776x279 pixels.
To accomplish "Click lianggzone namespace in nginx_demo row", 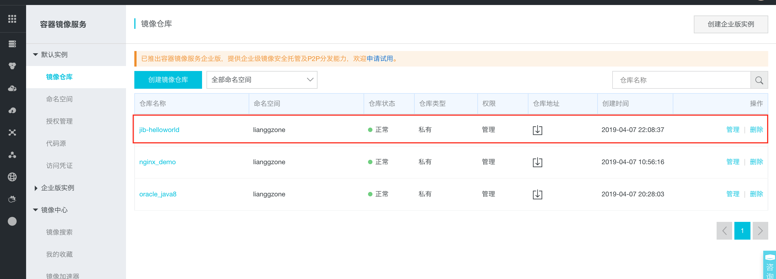I will (269, 162).
